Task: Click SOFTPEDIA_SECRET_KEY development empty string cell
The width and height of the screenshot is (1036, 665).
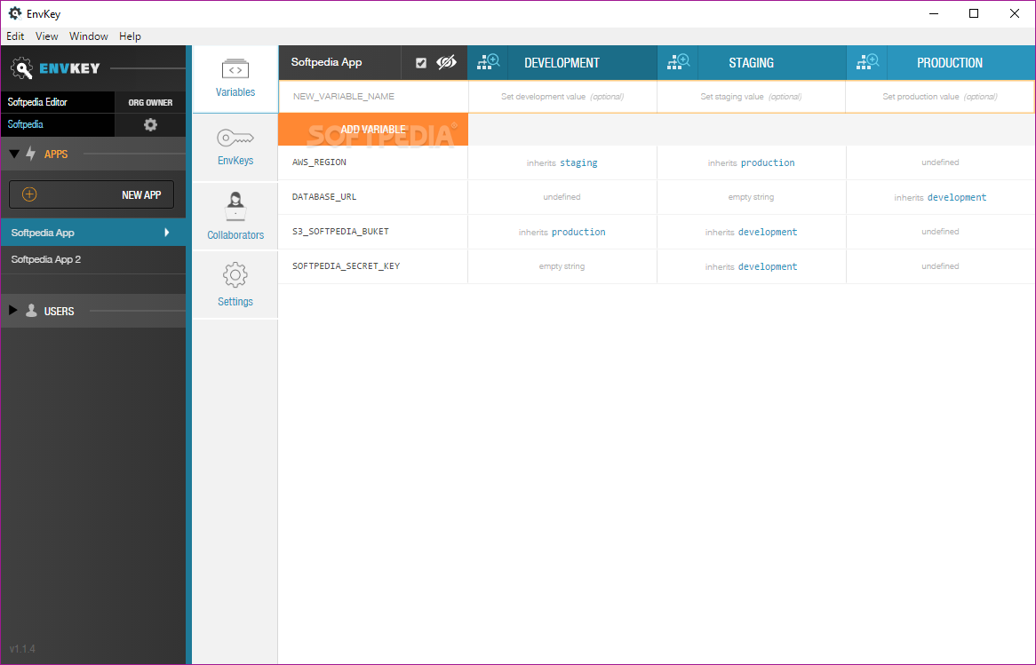Action: 562,266
